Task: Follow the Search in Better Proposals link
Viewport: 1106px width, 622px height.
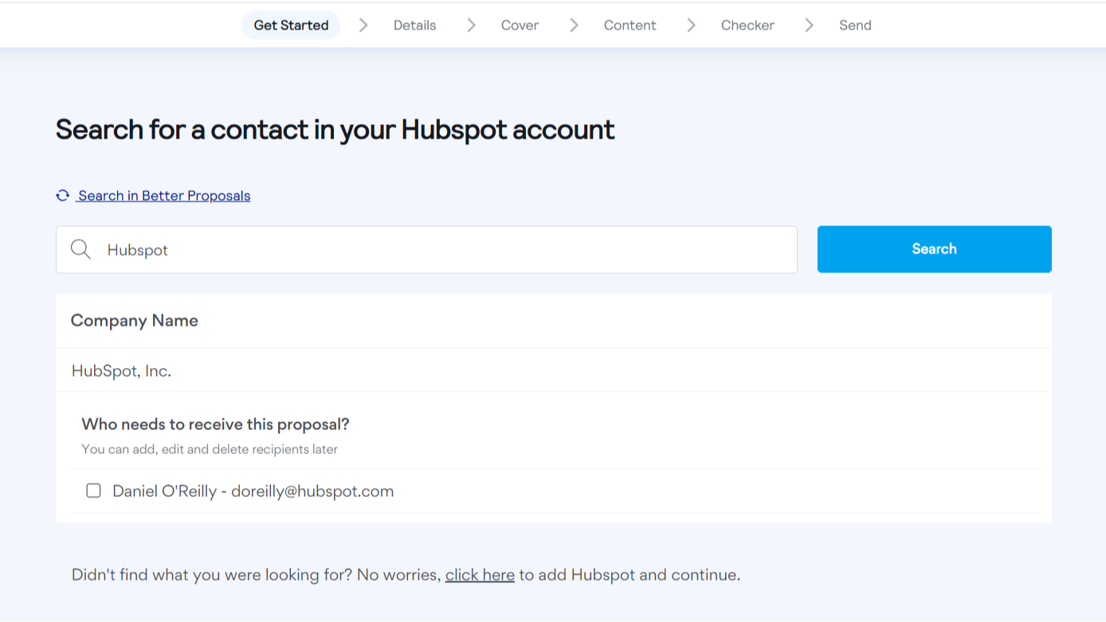Action: coord(164,196)
